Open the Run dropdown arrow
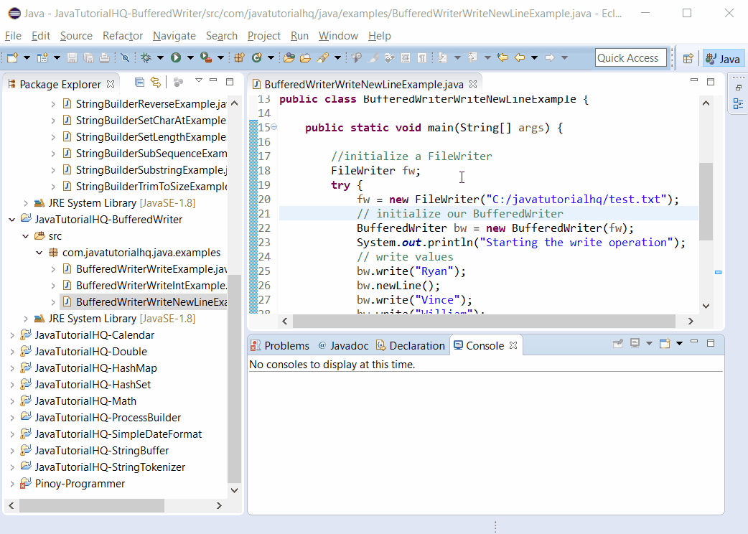The image size is (748, 534). point(190,58)
